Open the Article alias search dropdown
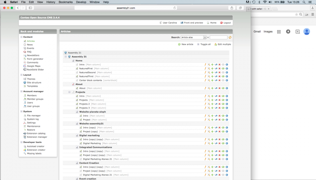 pos(194,37)
